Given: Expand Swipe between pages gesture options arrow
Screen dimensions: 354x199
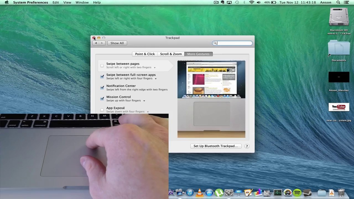Looking at the screenshot, I should tap(155, 68).
